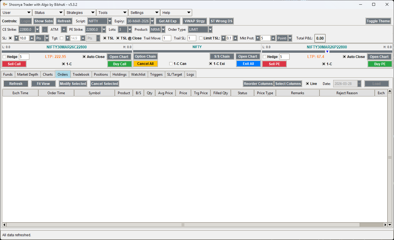
Task: Switch to the Positions tab
Action: [x=101, y=74]
